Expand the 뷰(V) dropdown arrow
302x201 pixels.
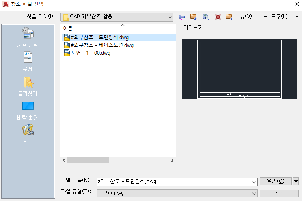(265, 17)
